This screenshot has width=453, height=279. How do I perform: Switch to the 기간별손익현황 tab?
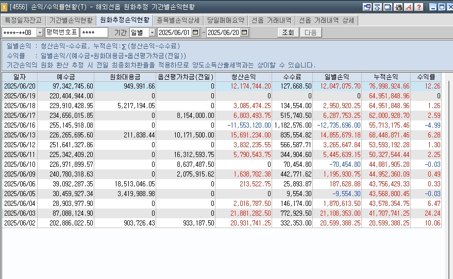point(71,20)
